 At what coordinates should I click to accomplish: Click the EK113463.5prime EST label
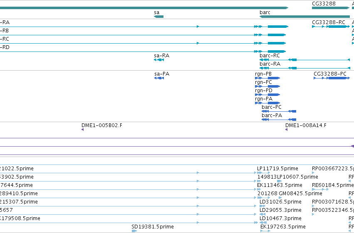pyautogui.click(x=280, y=185)
